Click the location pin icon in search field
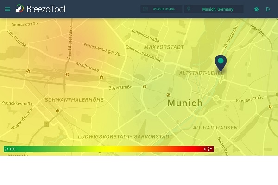The height and width of the screenshot is (185, 278). tap(189, 9)
